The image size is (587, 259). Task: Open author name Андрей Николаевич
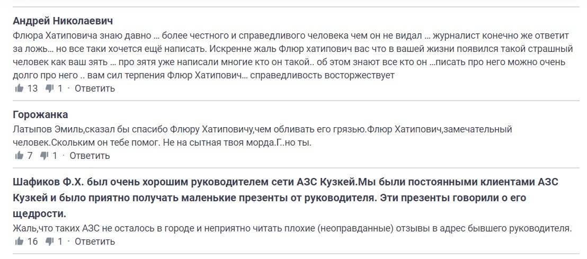click(63, 20)
